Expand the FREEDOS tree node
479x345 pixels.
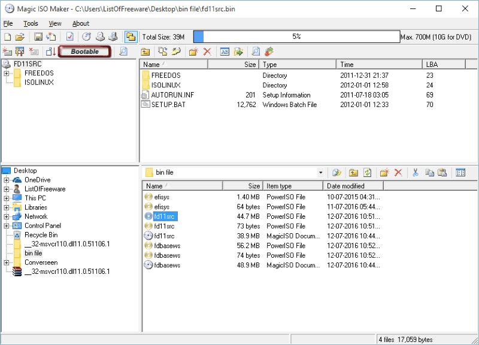coord(7,73)
